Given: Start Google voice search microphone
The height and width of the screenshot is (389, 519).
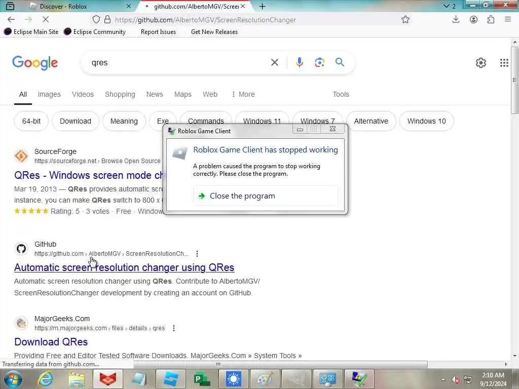Looking at the screenshot, I should point(299,62).
